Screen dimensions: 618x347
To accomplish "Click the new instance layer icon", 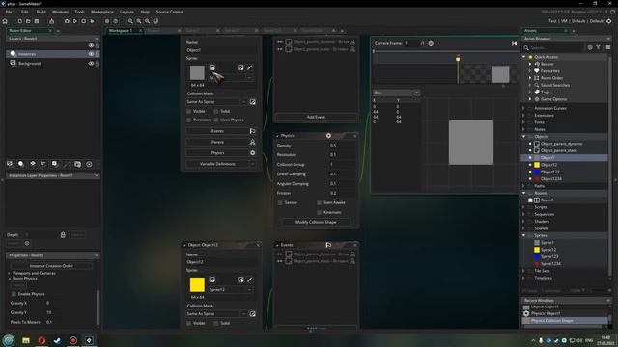I will pyautogui.click(x=21, y=164).
